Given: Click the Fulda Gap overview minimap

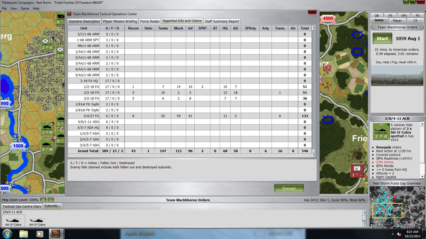Looking at the screenshot, I should pyautogui.click(x=397, y=207).
